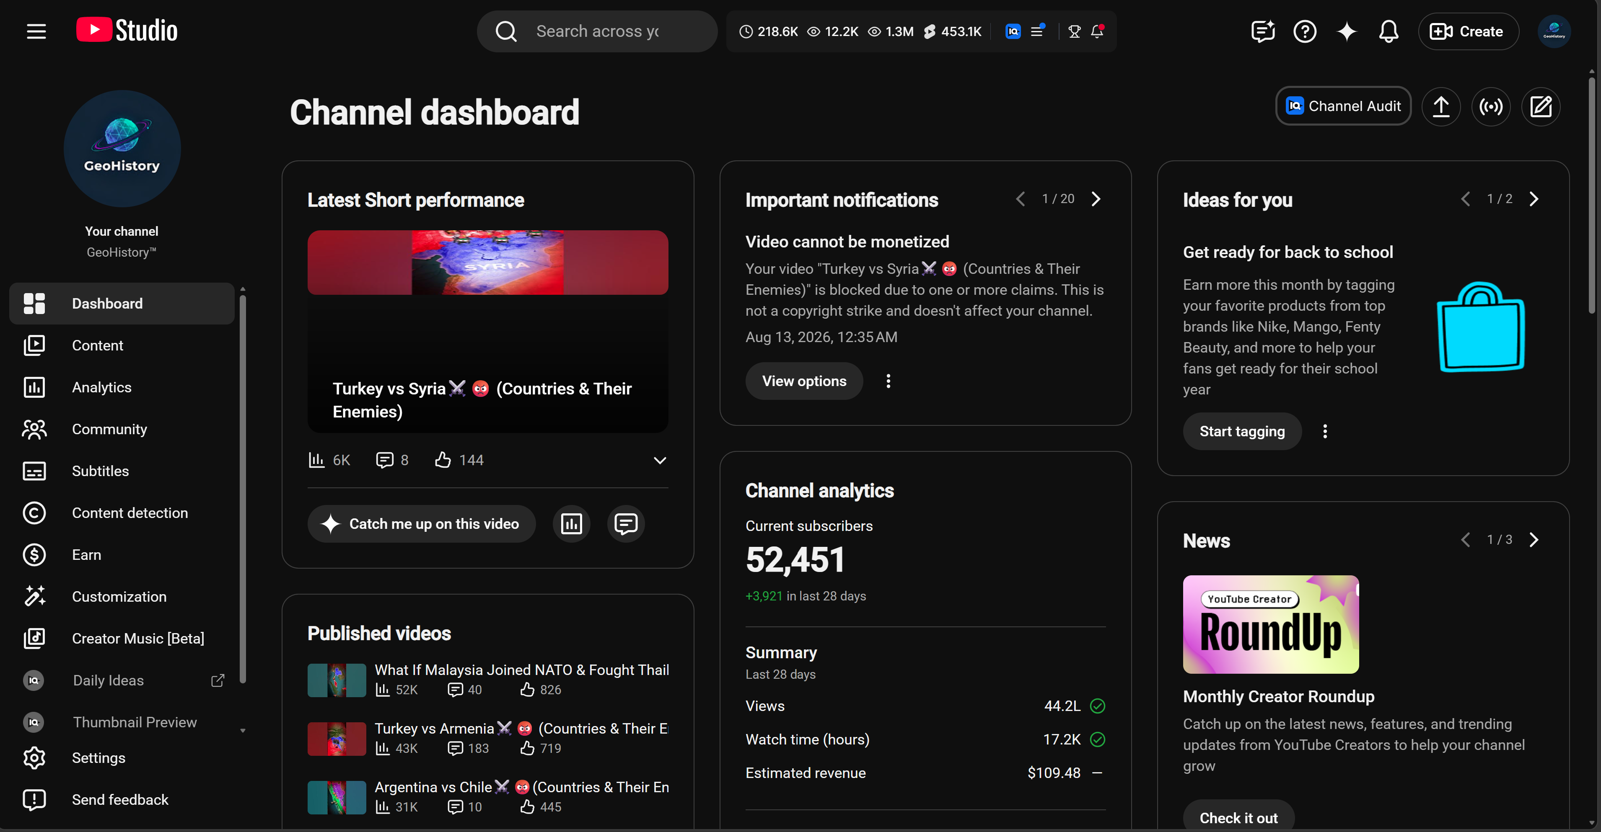Viewport: 1601px width, 832px height.
Task: Open Subtitles in the sidebar
Action: [x=122, y=471]
